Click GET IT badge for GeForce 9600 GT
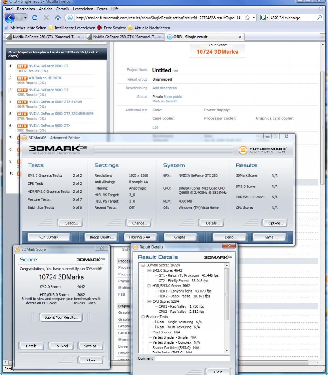This screenshot has height=375, width=328. [x=22, y=90]
